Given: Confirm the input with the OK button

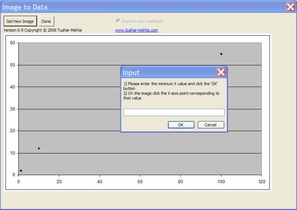Looking at the screenshot, I should (181, 125).
